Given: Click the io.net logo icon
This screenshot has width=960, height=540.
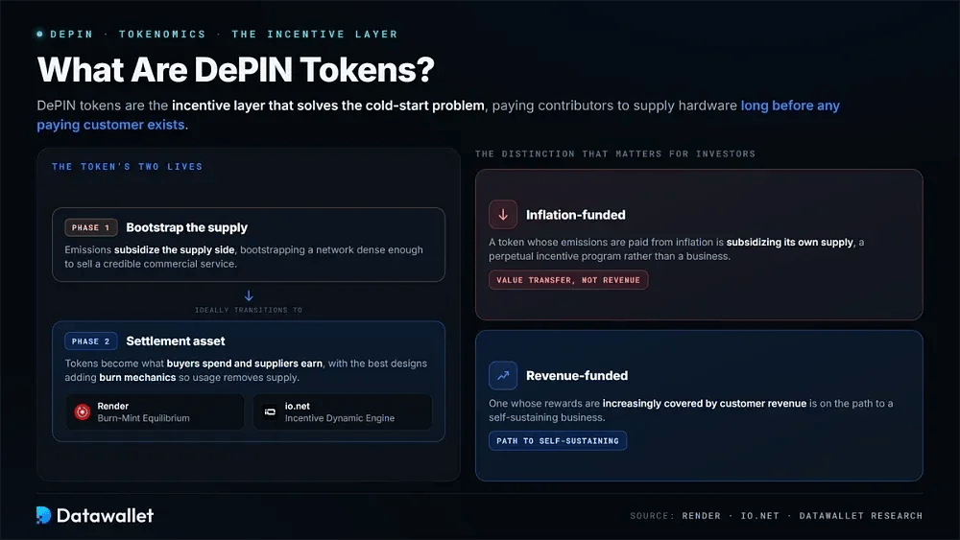Looking at the screenshot, I should click(270, 412).
